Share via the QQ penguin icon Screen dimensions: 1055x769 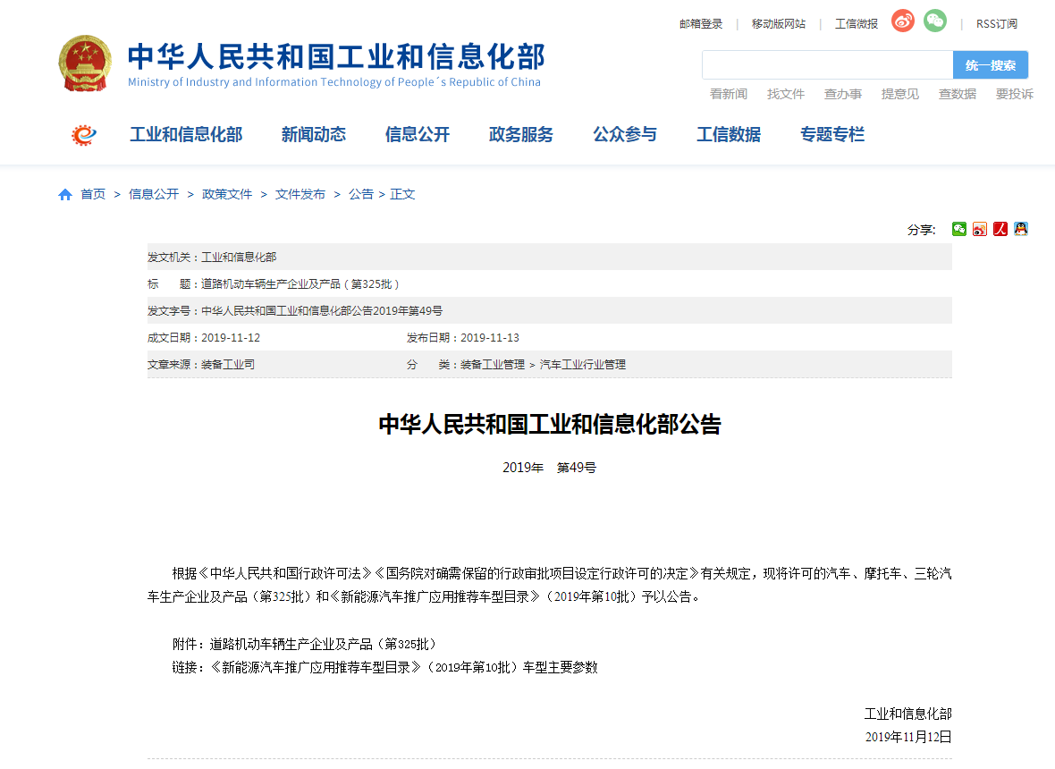pyautogui.click(x=1021, y=230)
